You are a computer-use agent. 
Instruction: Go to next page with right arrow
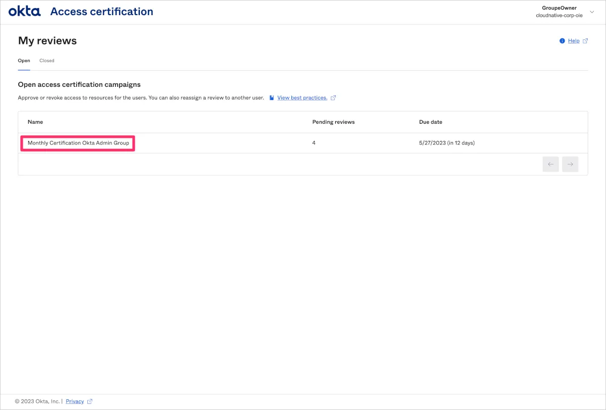tap(570, 164)
